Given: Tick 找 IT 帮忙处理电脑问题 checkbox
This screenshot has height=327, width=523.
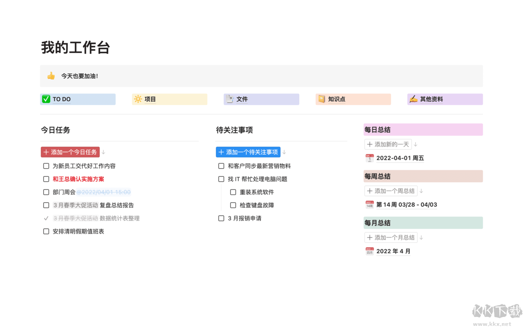Looking at the screenshot, I should 221,179.
